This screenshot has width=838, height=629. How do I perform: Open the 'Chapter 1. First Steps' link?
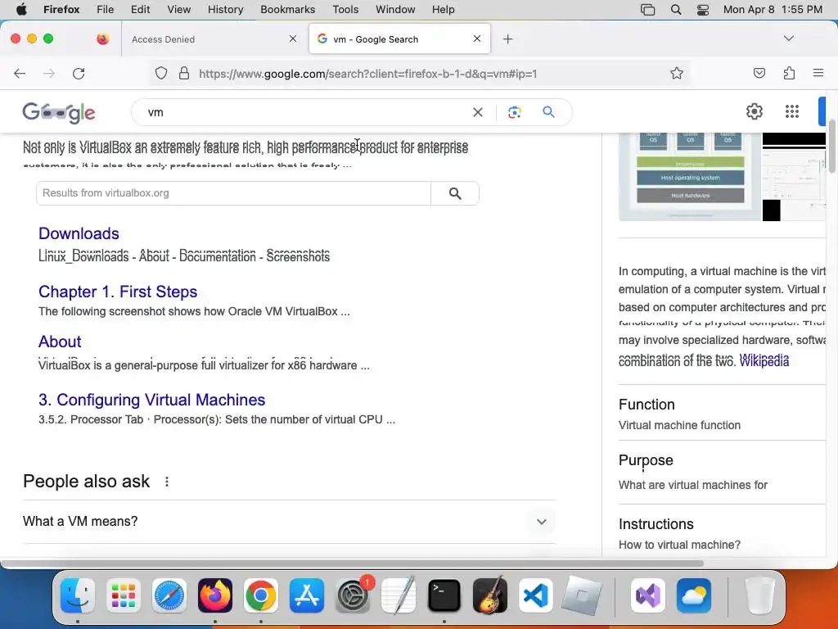point(118,292)
